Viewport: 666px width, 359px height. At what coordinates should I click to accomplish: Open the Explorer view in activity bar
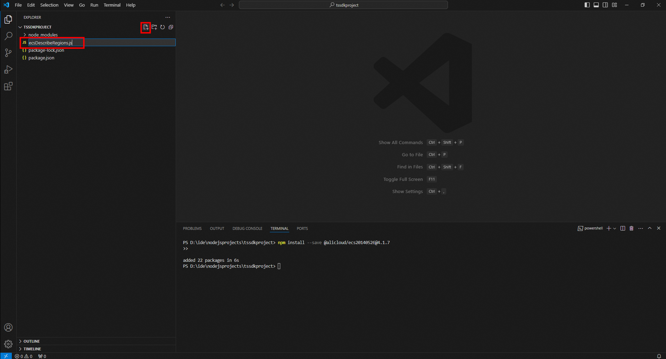coord(8,19)
